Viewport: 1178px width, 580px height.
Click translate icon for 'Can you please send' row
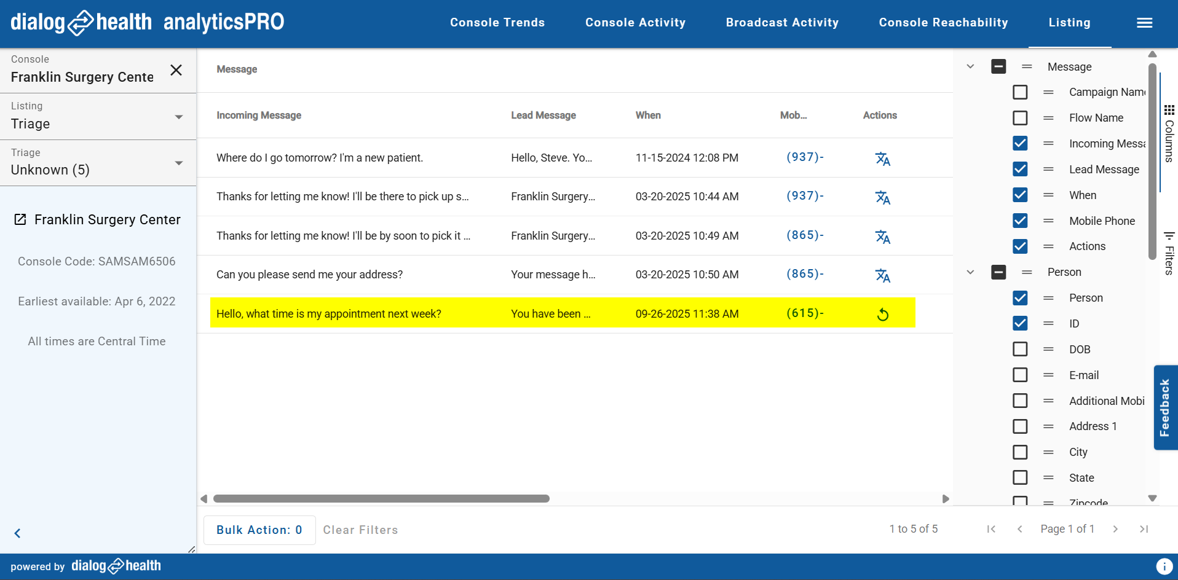882,275
